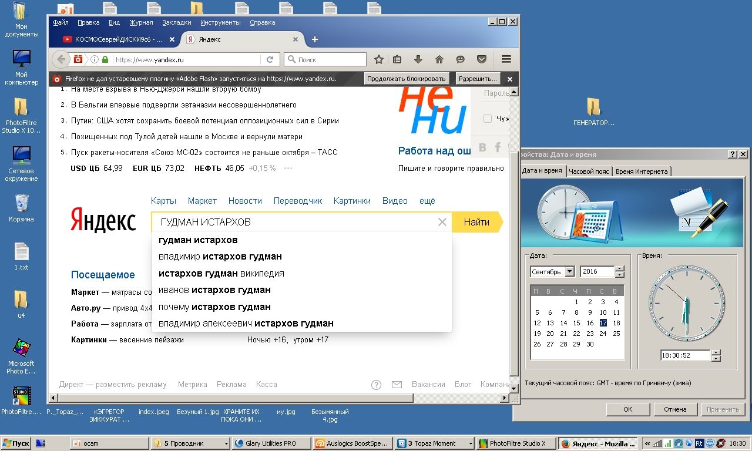The height and width of the screenshot is (451, 752).
Task: Clear the Yandex search field with the X
Action: click(442, 222)
